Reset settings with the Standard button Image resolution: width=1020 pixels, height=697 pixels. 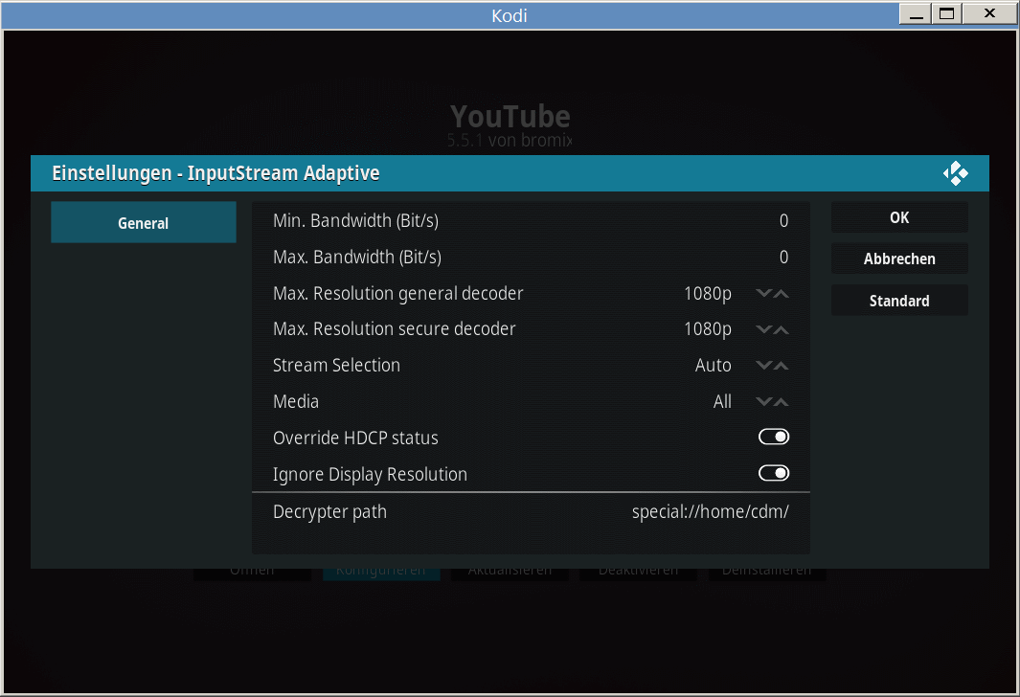coord(899,301)
